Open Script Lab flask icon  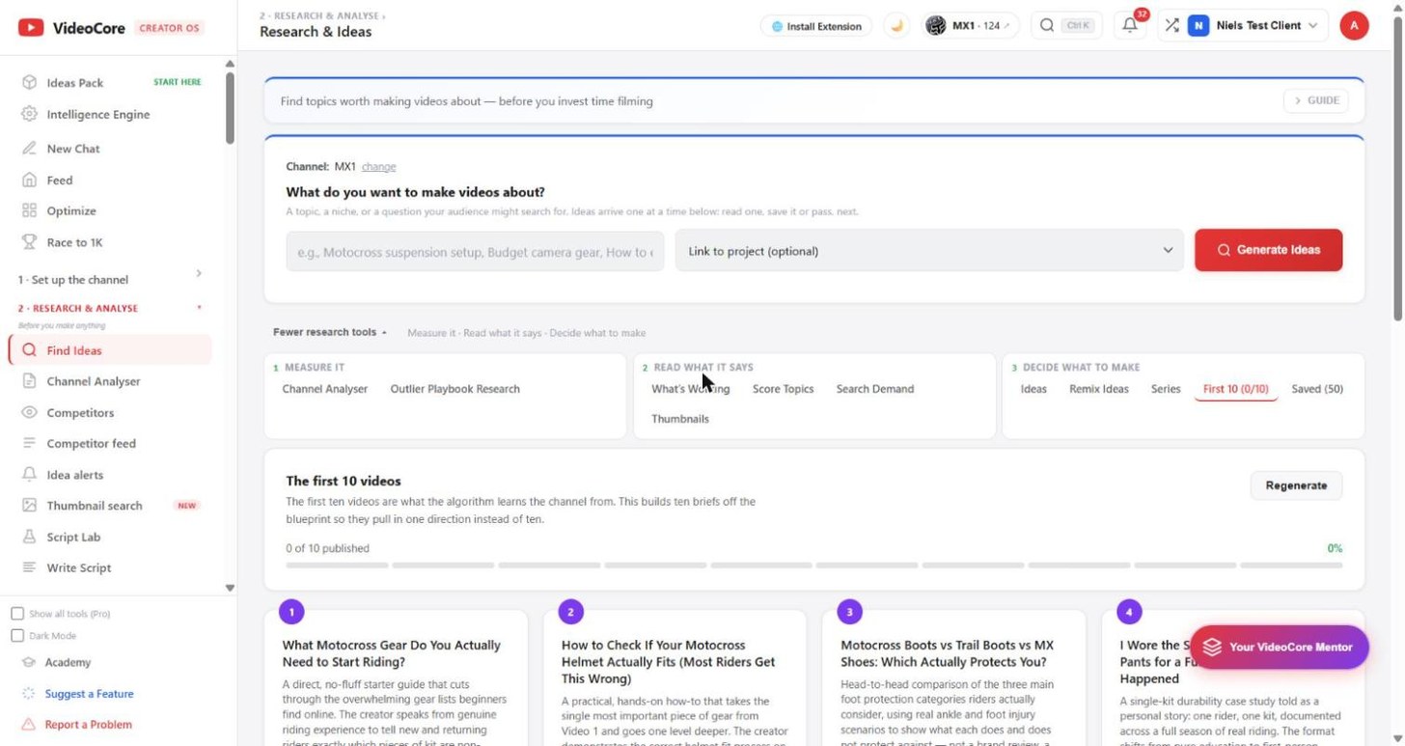click(x=29, y=537)
